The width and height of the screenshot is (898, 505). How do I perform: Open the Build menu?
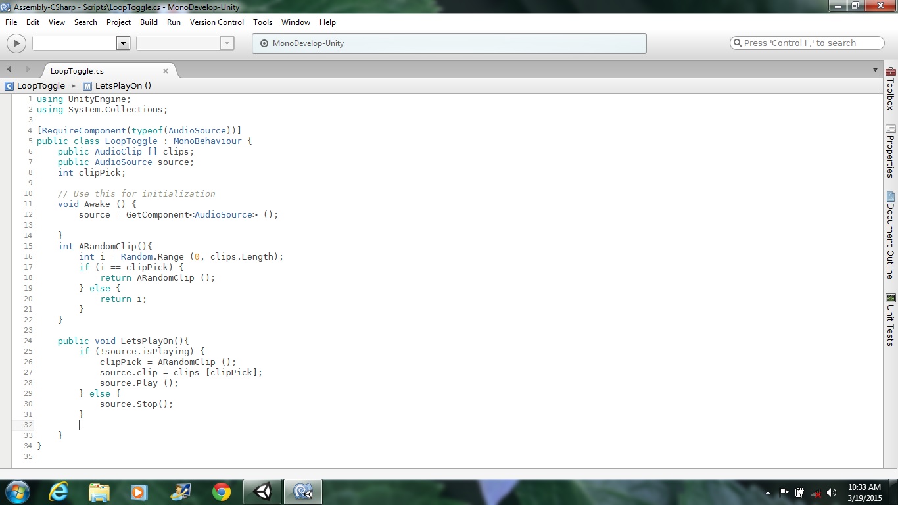(149, 22)
